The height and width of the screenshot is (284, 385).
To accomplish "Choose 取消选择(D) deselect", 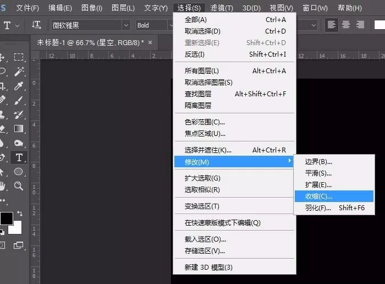I will (234, 31).
